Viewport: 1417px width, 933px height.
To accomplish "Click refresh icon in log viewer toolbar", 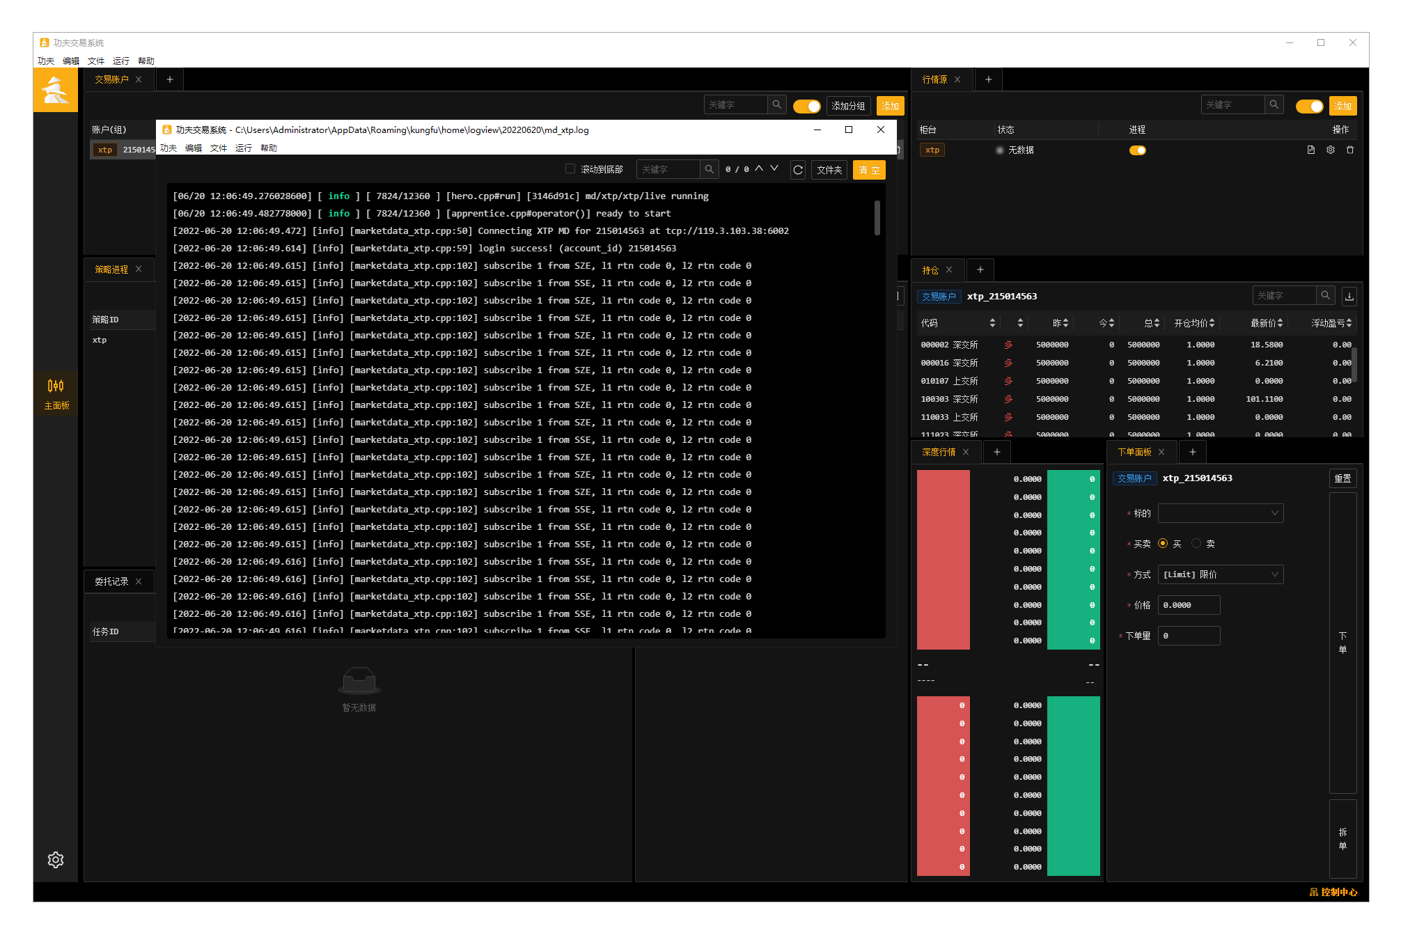I will tap(798, 170).
